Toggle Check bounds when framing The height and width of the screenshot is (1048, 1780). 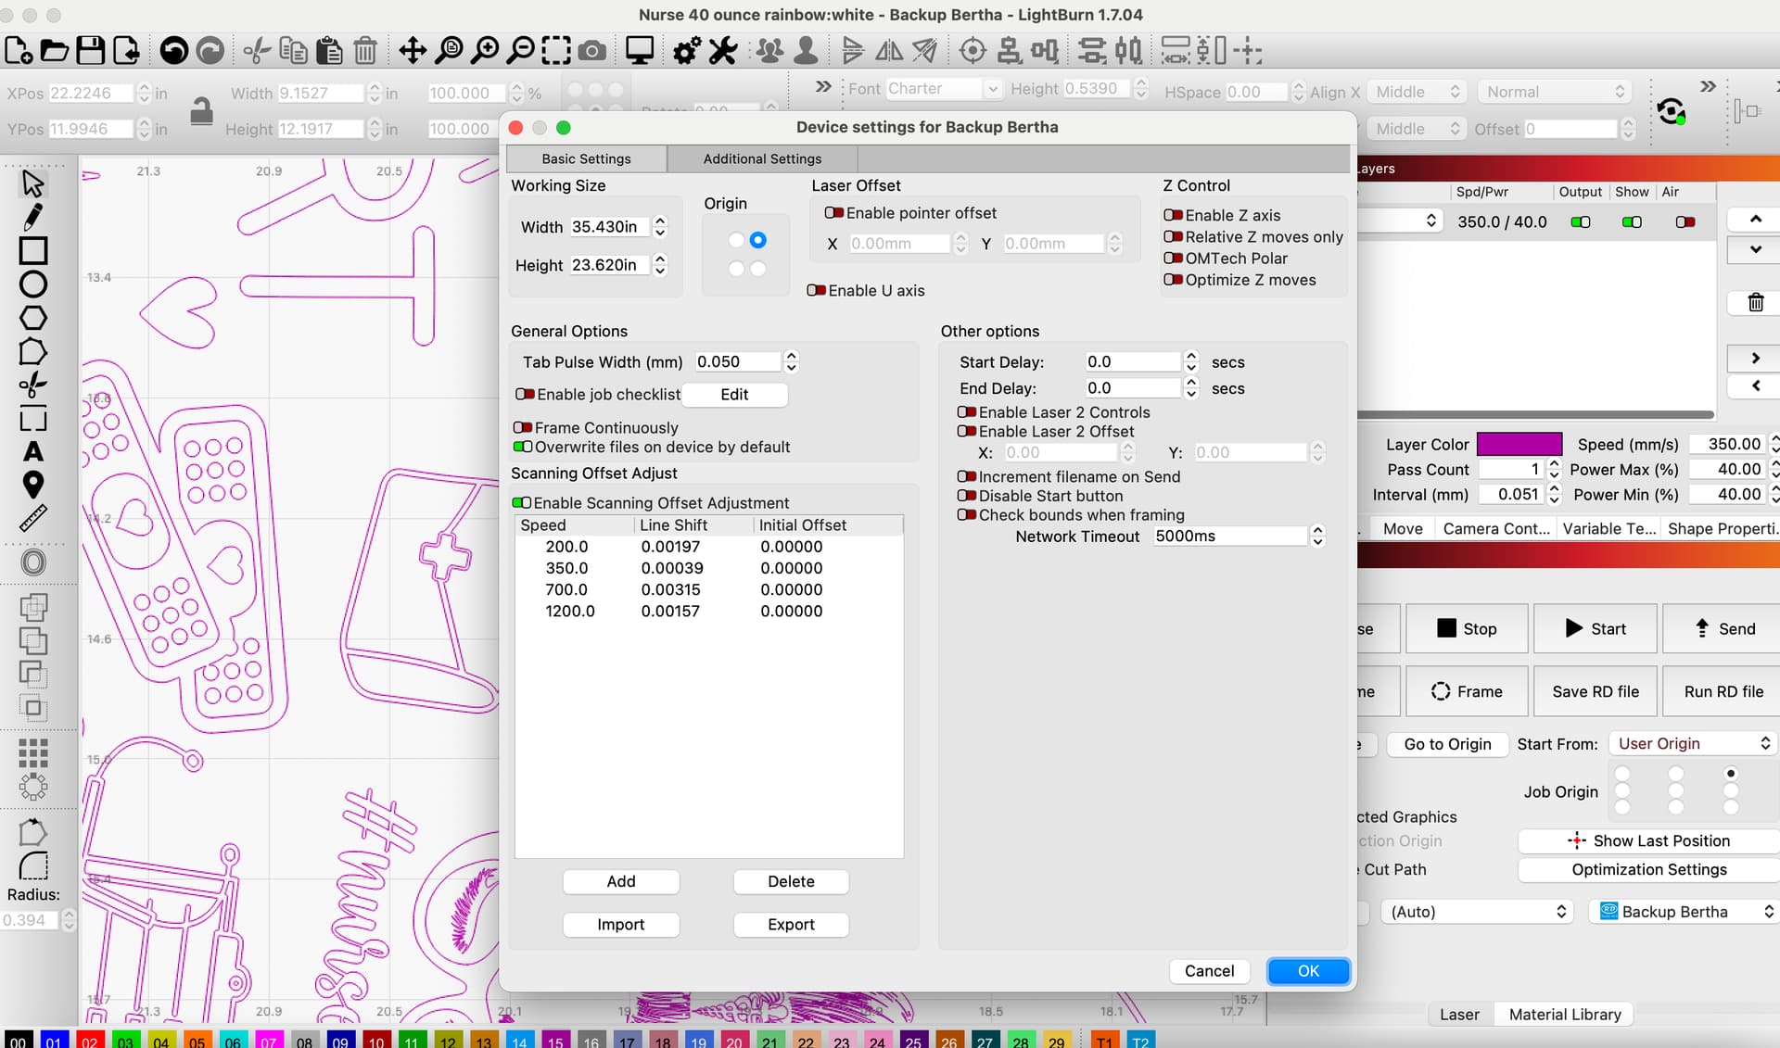click(966, 514)
